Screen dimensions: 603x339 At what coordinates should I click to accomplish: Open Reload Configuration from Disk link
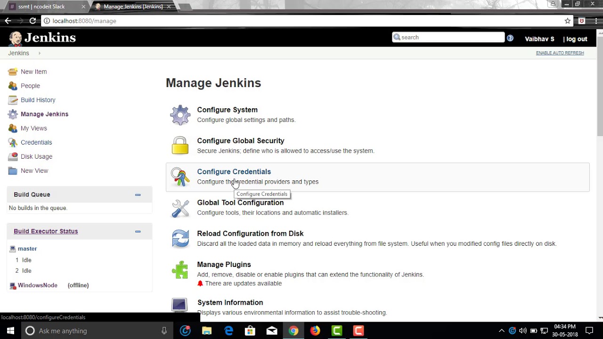pyautogui.click(x=250, y=234)
